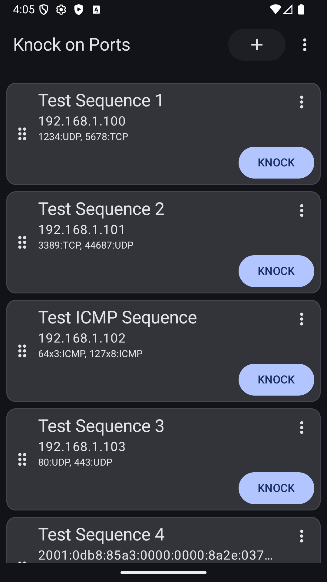Open options menu for Test Sequence 3

click(301, 427)
